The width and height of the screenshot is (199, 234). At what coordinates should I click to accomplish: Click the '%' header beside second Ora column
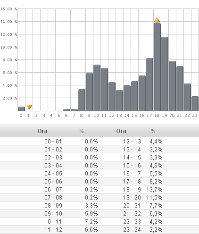tap(153, 131)
